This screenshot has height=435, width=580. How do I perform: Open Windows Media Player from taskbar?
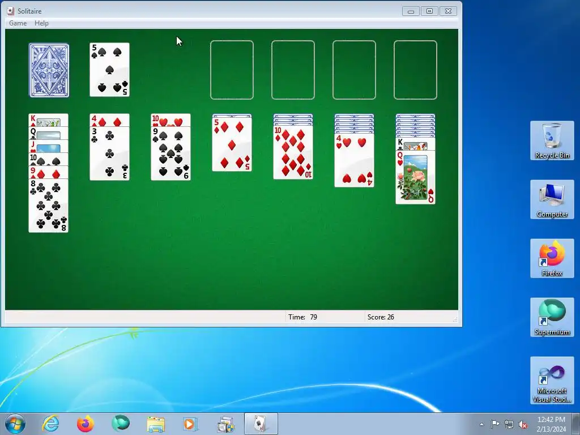tap(191, 424)
